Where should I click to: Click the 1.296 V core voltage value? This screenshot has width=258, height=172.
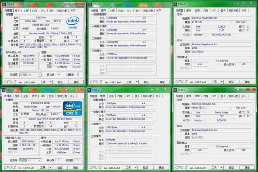tap(54, 114)
